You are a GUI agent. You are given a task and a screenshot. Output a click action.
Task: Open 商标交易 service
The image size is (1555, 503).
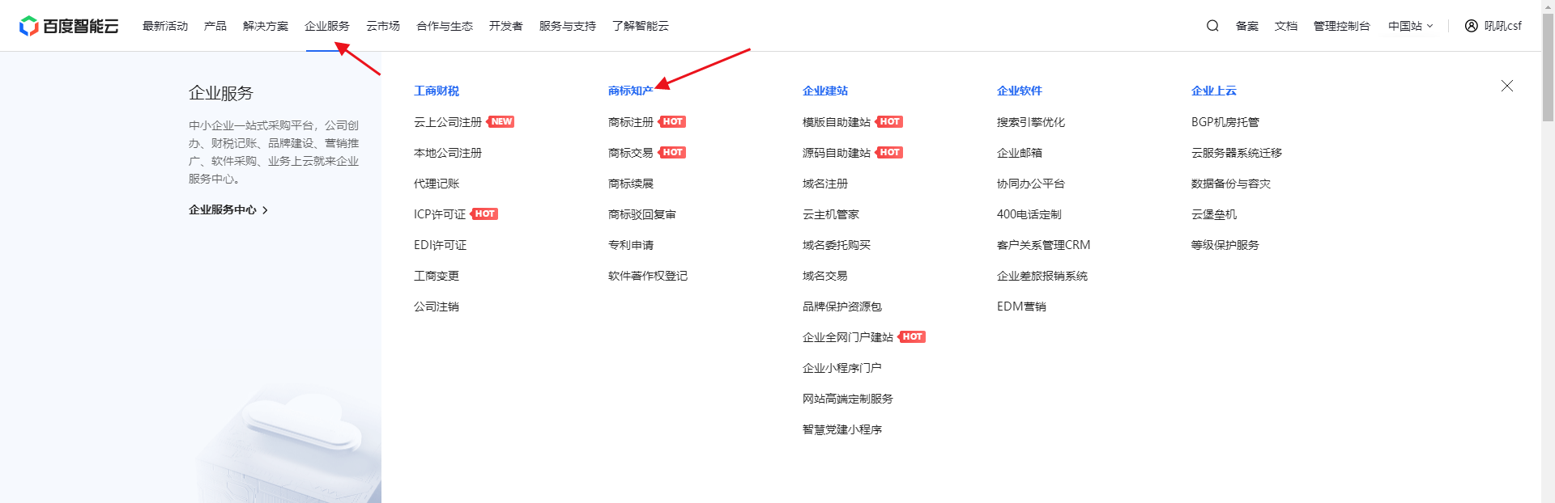(631, 153)
